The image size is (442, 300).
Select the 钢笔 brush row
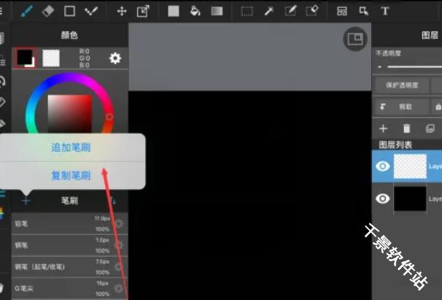[x=69, y=245]
